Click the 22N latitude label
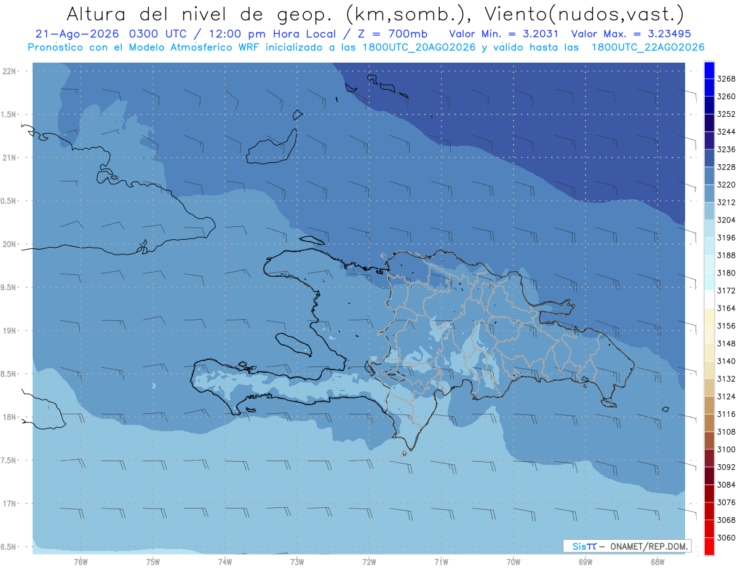738x570 pixels. 10,71
